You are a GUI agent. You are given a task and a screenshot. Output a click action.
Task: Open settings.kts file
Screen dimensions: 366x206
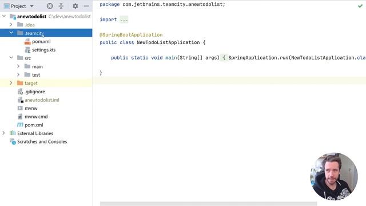coord(43,50)
